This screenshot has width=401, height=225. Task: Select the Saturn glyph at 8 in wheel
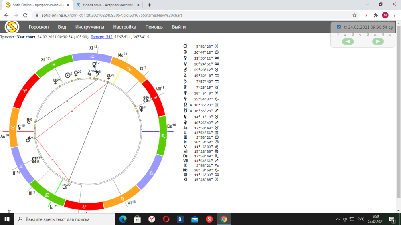tap(97, 74)
